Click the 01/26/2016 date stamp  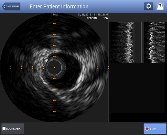[84, 14]
